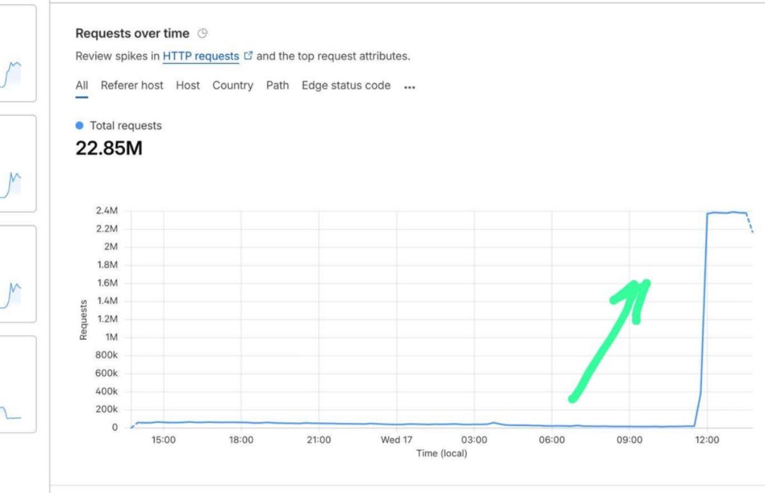
Task: Click the blue Total requests legend dot
Action: coord(80,126)
